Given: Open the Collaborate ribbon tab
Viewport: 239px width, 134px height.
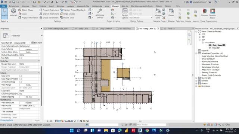Looking at the screenshot, I should 97,6.
